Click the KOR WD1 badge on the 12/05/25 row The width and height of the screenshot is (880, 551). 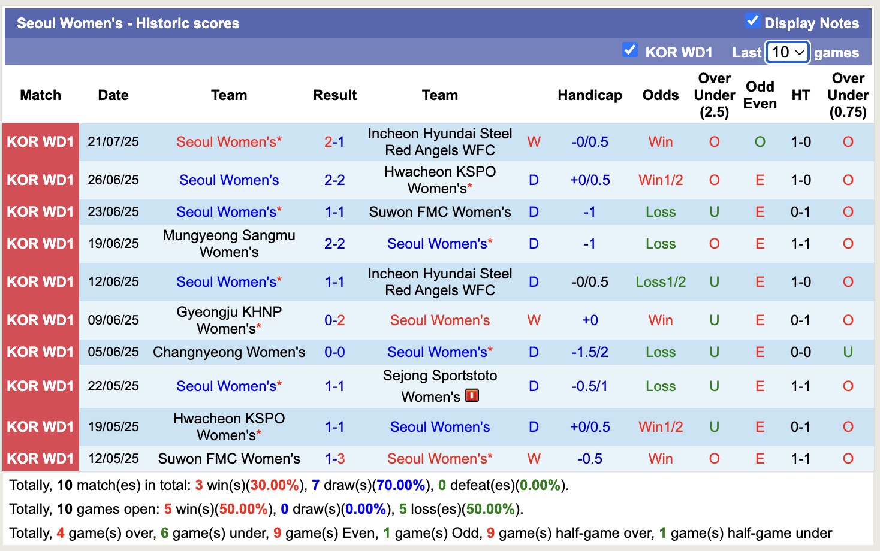tap(40, 458)
